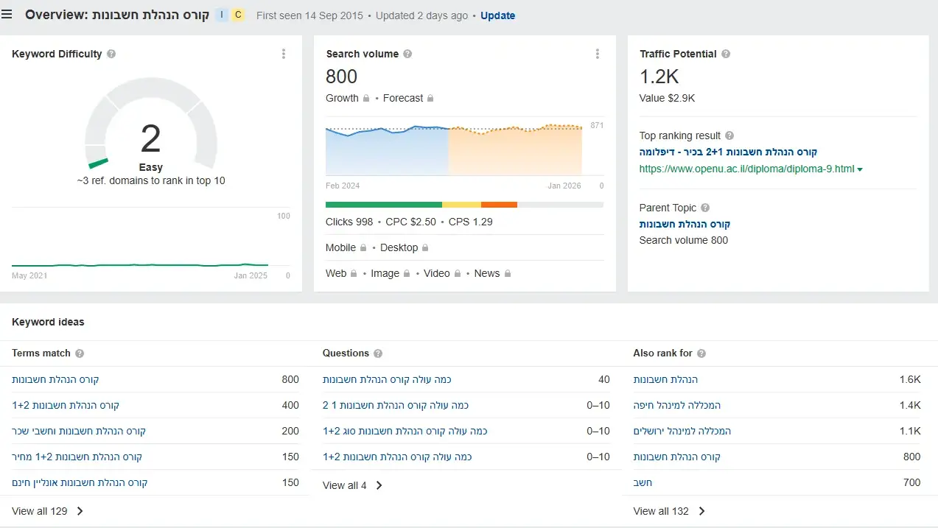The height and width of the screenshot is (528, 938).
Task: Open Keyword Difficulty help icon
Action: click(x=111, y=54)
